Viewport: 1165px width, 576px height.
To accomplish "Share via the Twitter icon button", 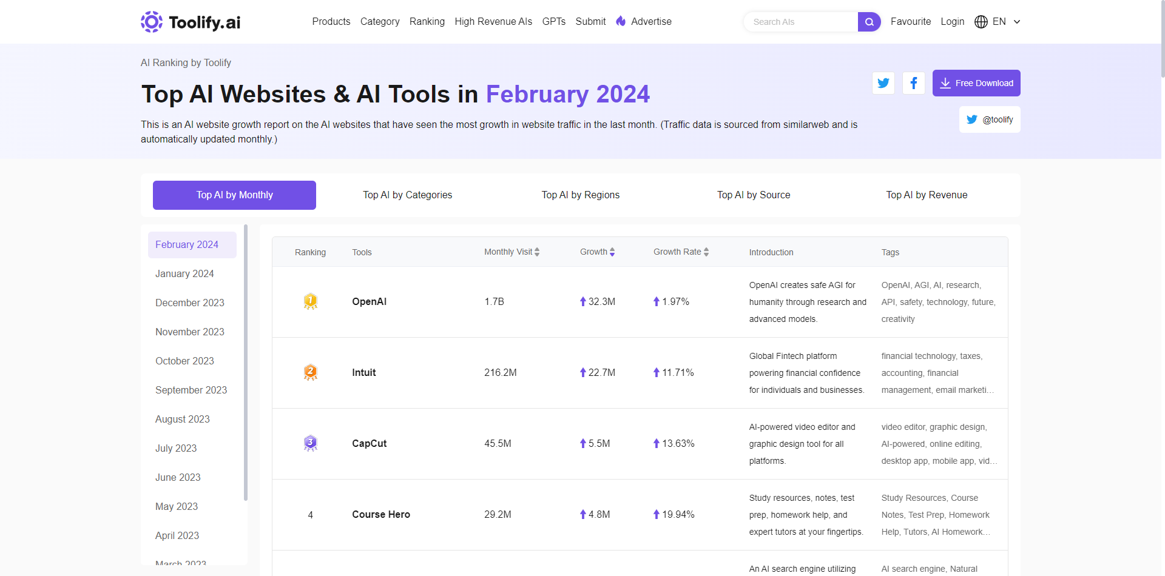I will coord(883,83).
